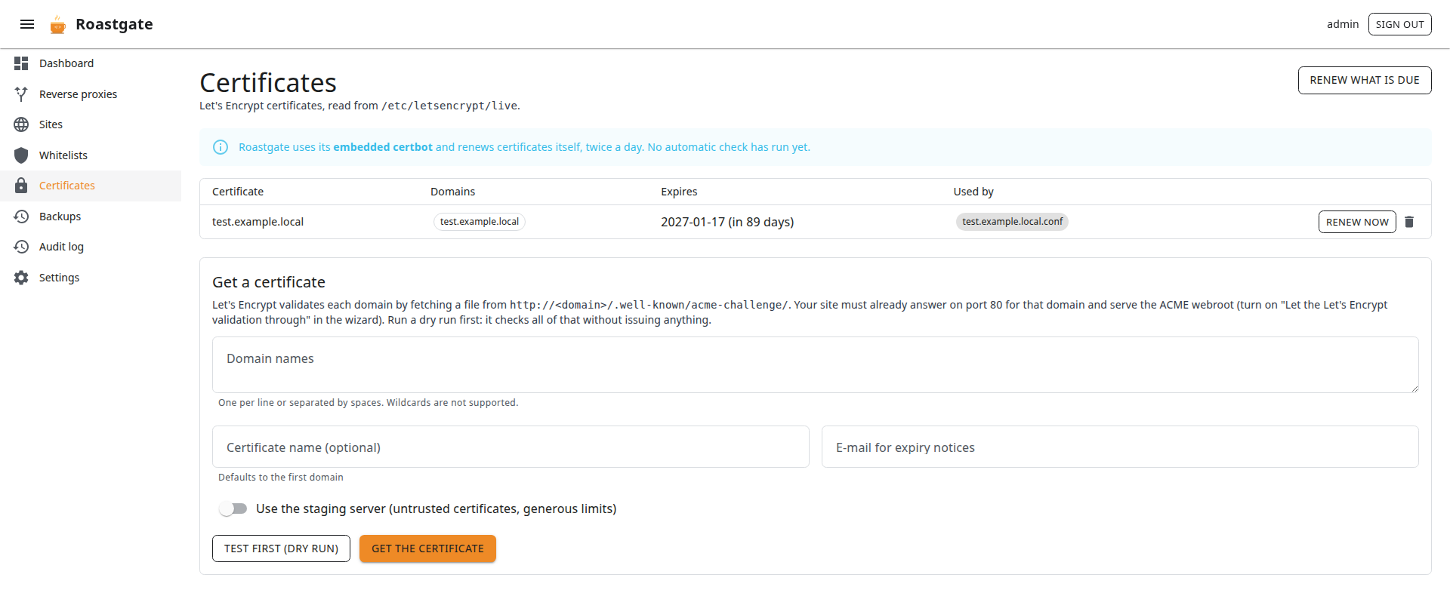This screenshot has height=593, width=1450.
Task: Click the admin username label
Action: (x=1342, y=24)
